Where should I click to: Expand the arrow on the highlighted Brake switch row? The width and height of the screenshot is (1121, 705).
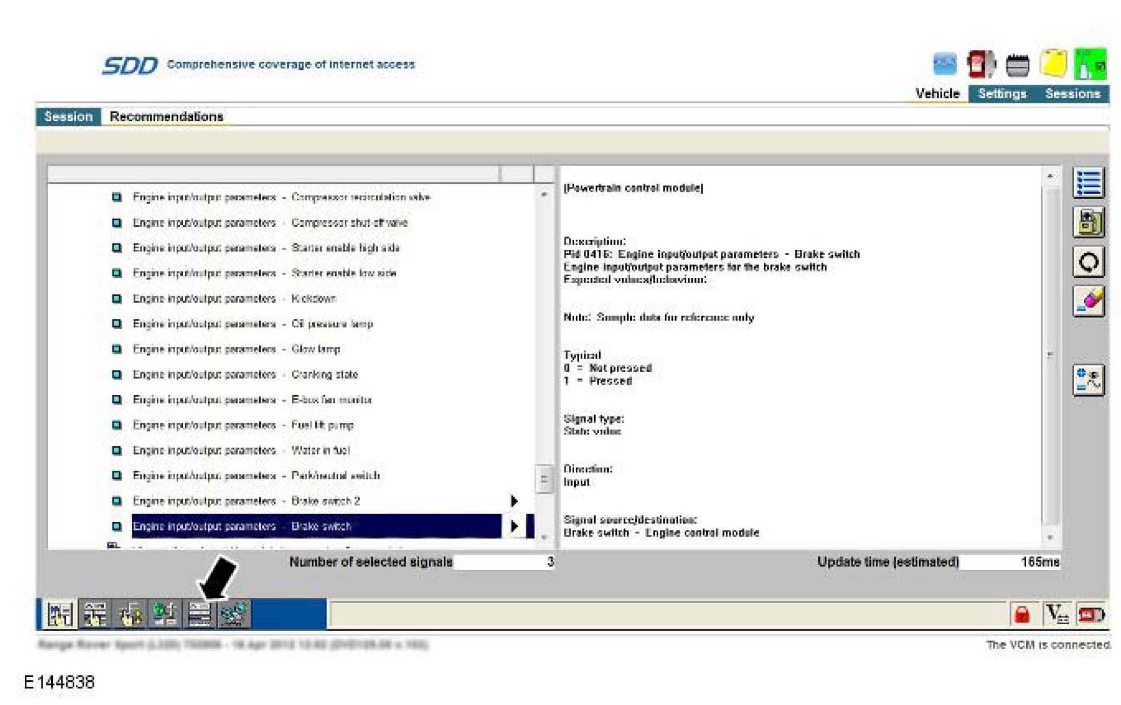click(x=514, y=526)
